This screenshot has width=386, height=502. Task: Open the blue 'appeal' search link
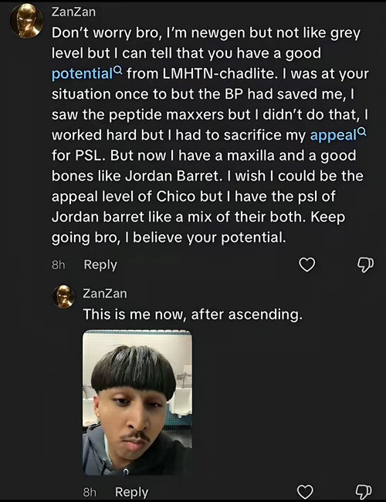334,135
